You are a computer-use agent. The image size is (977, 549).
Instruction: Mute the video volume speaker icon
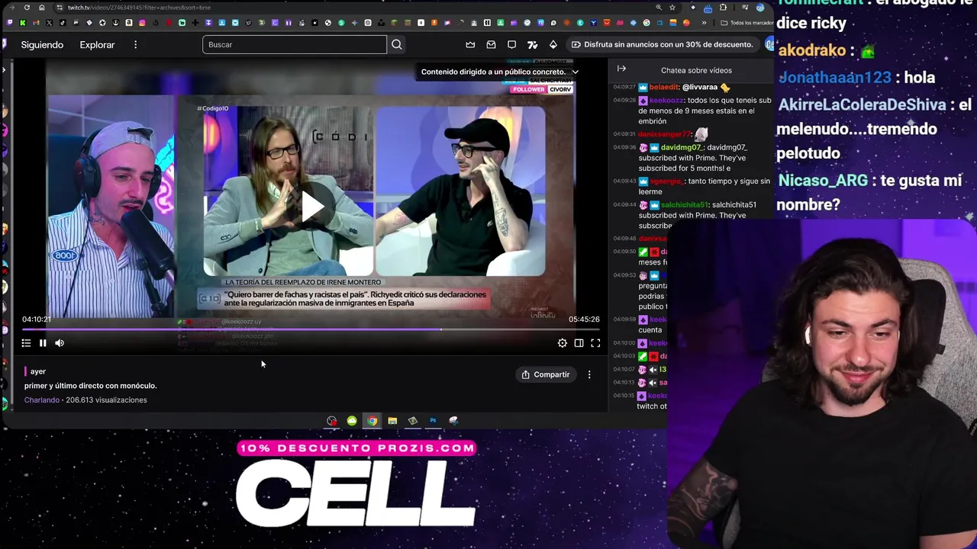pos(60,343)
